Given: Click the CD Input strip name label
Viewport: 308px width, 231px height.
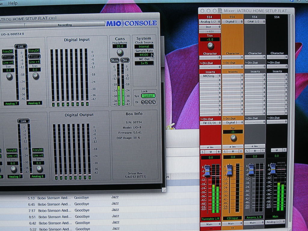Looking at the screenshot, I should coord(233,218).
